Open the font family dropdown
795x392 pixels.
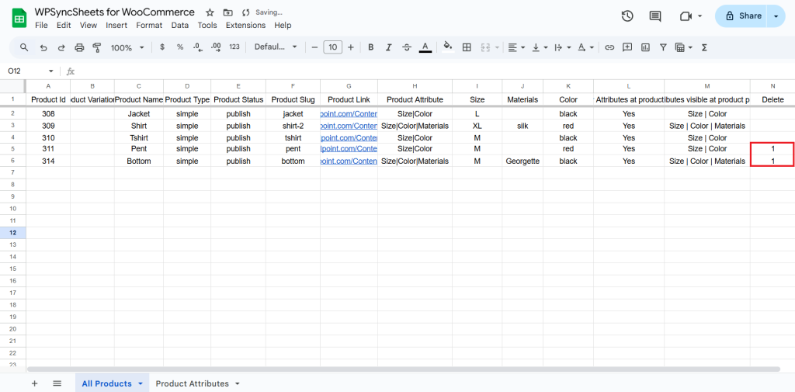pyautogui.click(x=276, y=47)
